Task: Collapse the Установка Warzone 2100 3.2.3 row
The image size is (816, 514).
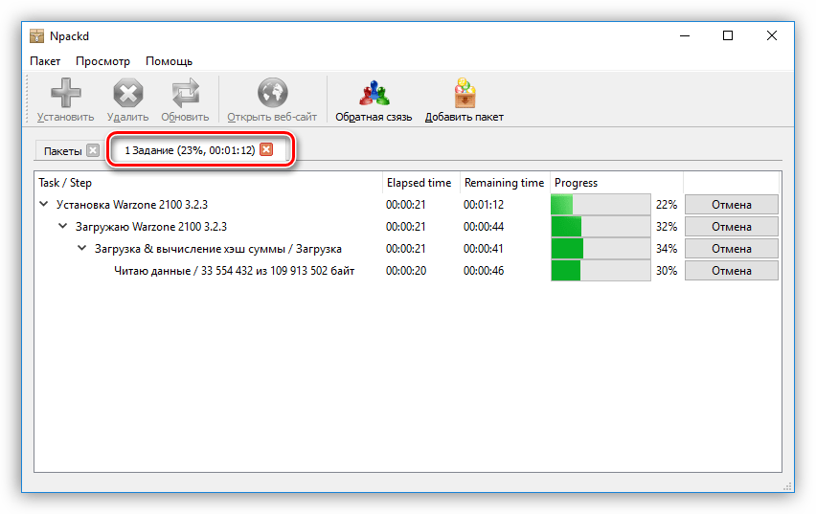Action: (x=43, y=204)
